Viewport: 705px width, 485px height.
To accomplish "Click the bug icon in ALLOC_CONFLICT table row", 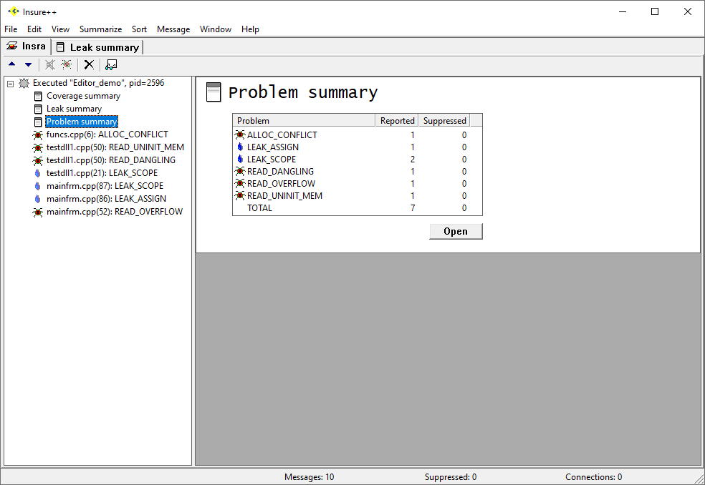I will (240, 134).
